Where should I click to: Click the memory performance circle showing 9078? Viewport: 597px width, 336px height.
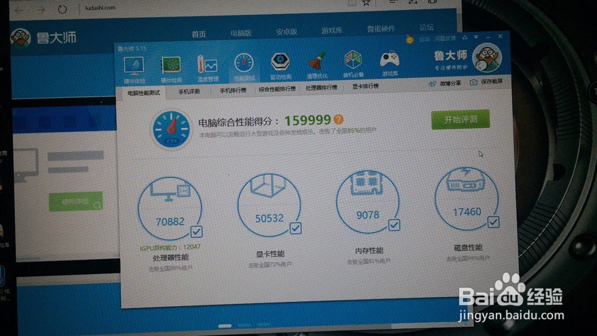click(368, 202)
